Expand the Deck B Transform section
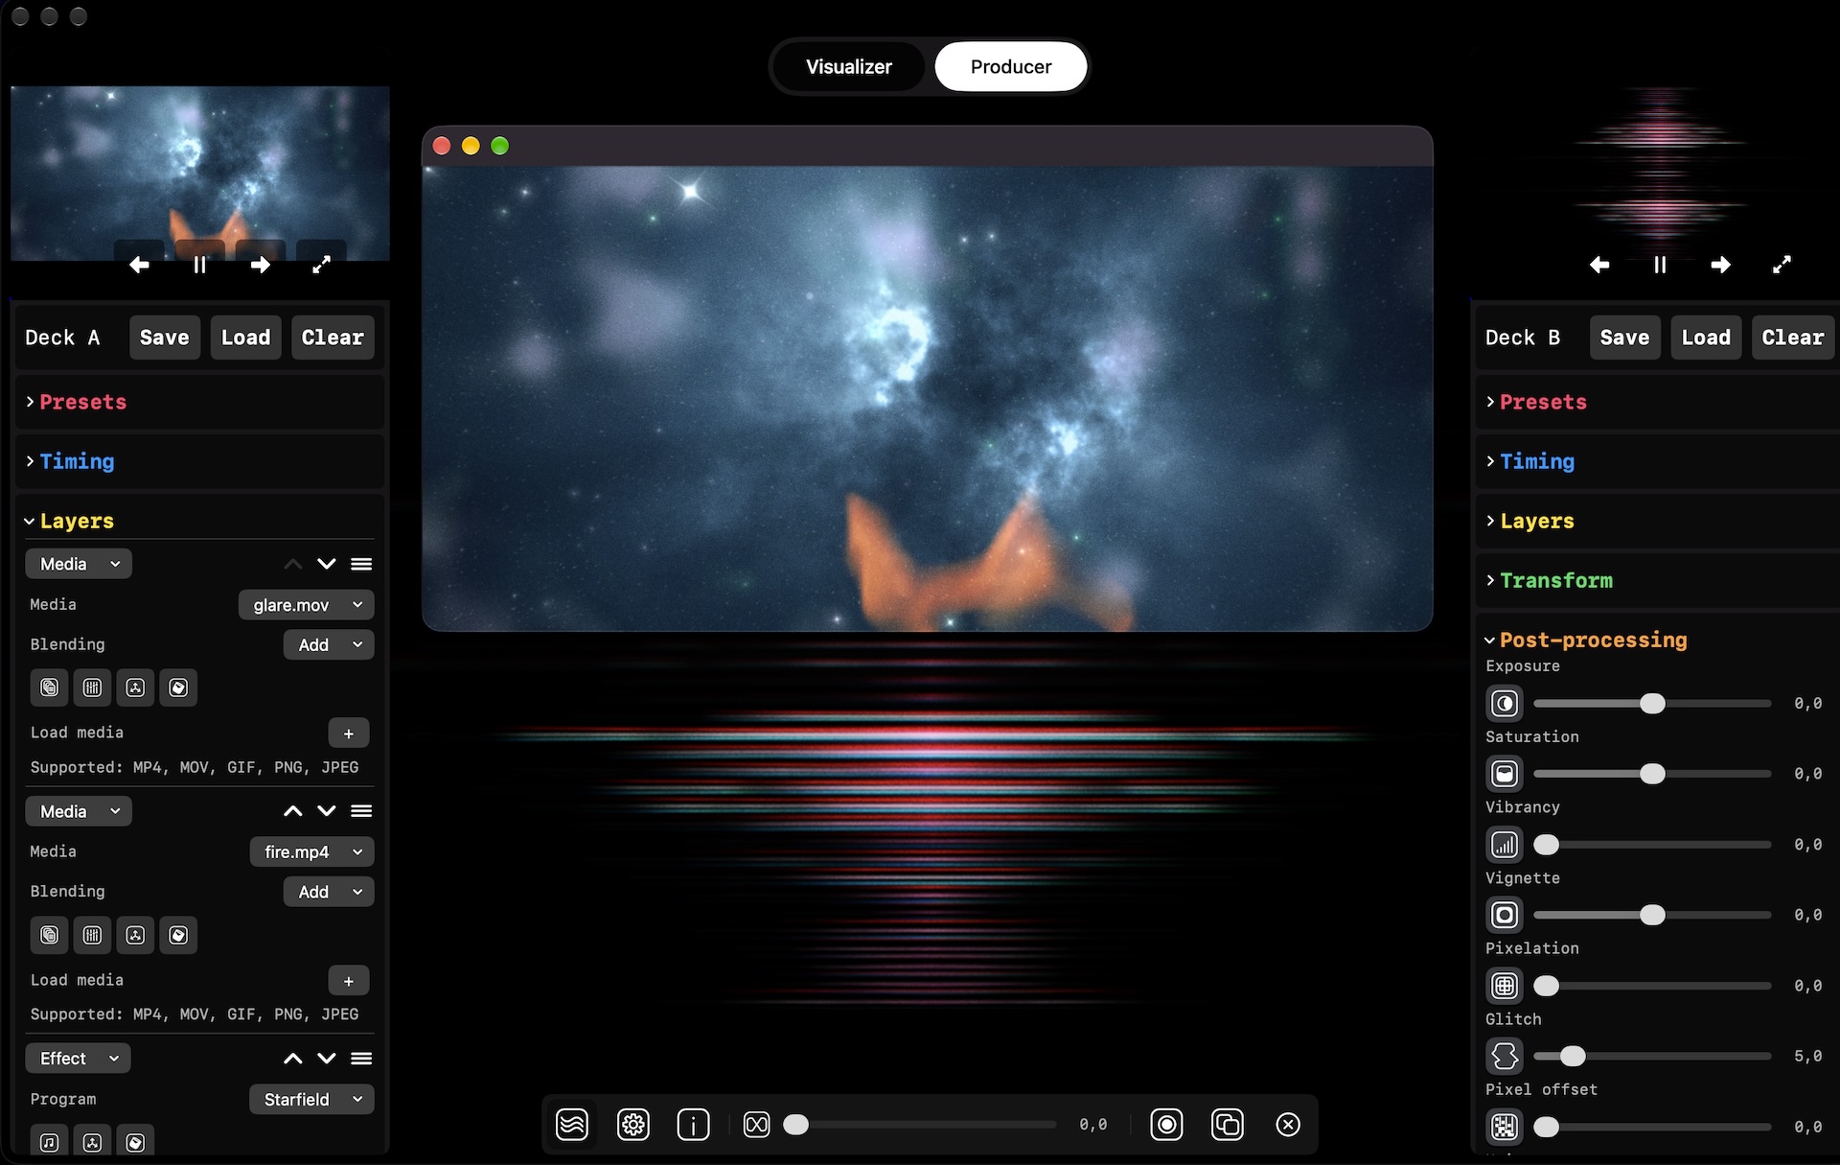The width and height of the screenshot is (1840, 1165). coord(1656,580)
